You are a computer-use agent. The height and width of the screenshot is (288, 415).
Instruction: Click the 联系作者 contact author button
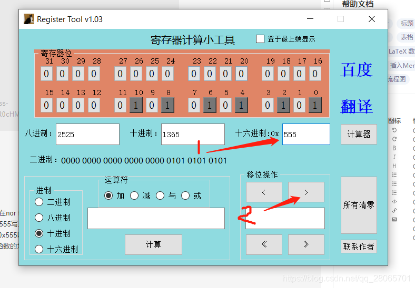pyautogui.click(x=359, y=246)
